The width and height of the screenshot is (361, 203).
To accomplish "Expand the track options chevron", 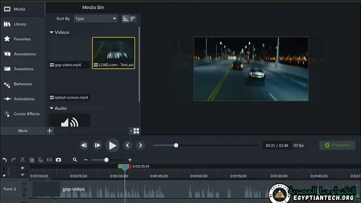I will [x=22, y=175].
